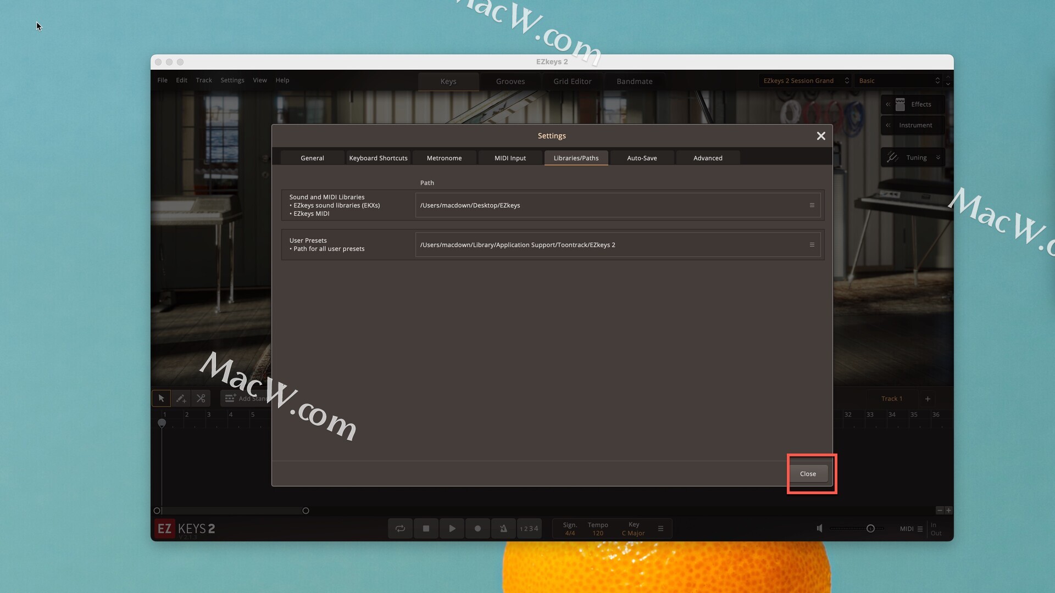This screenshot has height=593, width=1055.
Task: Switch to the Keys tab
Action: point(448,81)
